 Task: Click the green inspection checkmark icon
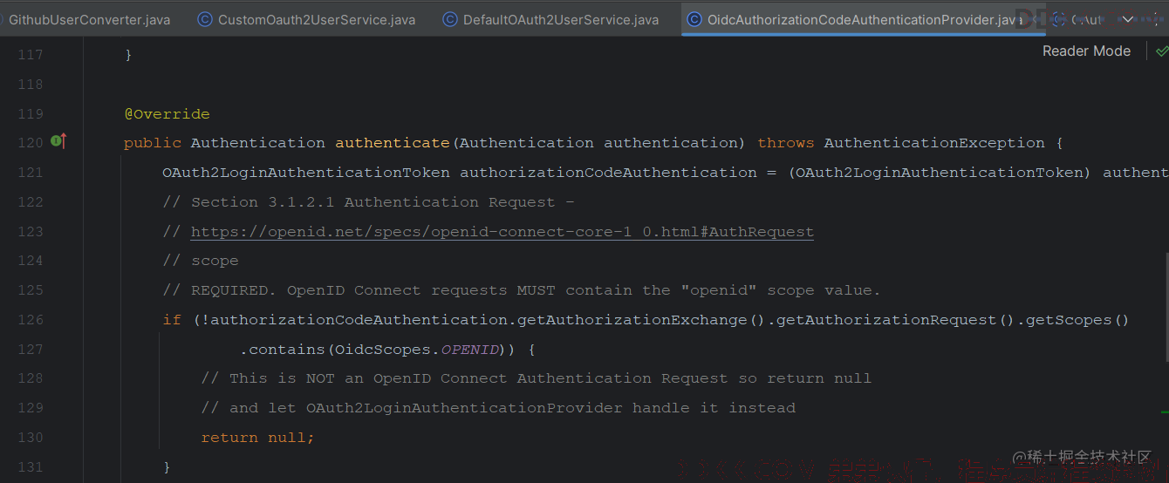tap(1161, 51)
